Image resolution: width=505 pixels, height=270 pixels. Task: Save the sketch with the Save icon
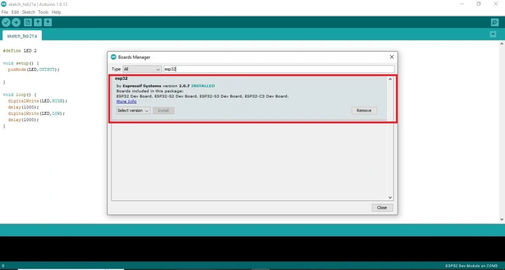pyautogui.click(x=48, y=23)
